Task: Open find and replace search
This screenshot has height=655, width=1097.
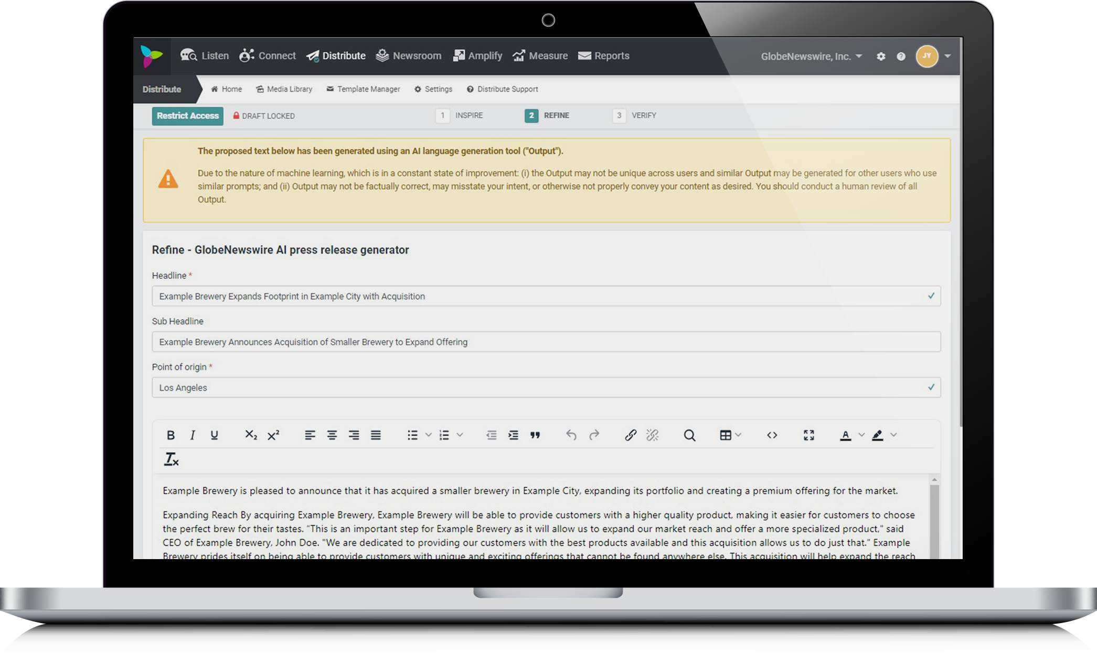Action: click(x=689, y=435)
